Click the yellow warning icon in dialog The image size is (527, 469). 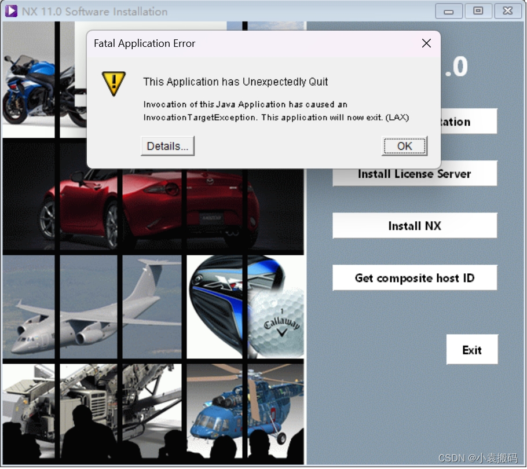pyautogui.click(x=114, y=83)
